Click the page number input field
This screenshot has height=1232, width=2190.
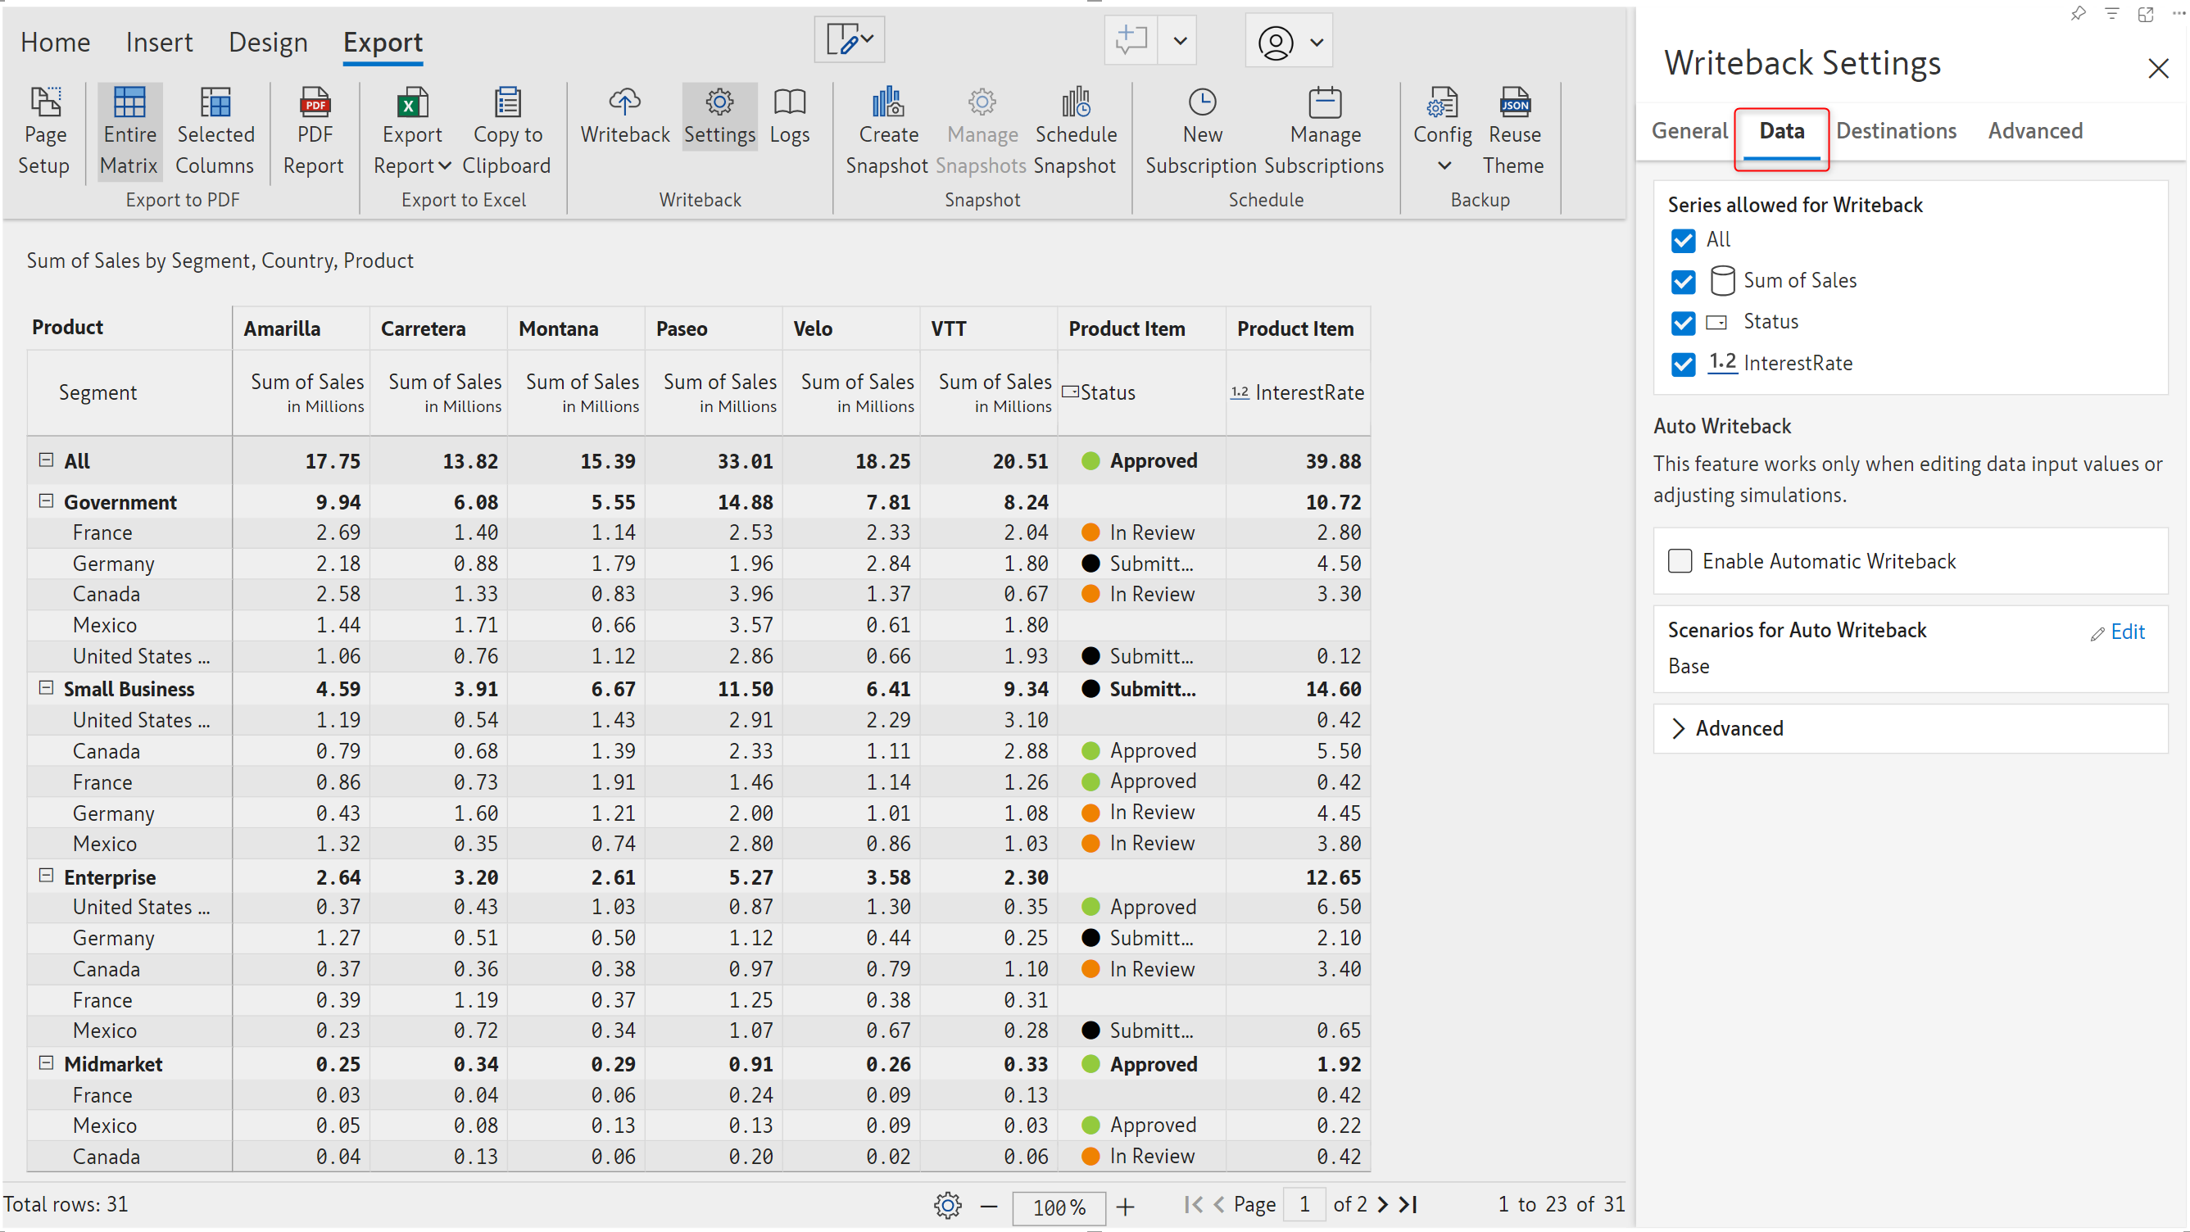1304,1204
